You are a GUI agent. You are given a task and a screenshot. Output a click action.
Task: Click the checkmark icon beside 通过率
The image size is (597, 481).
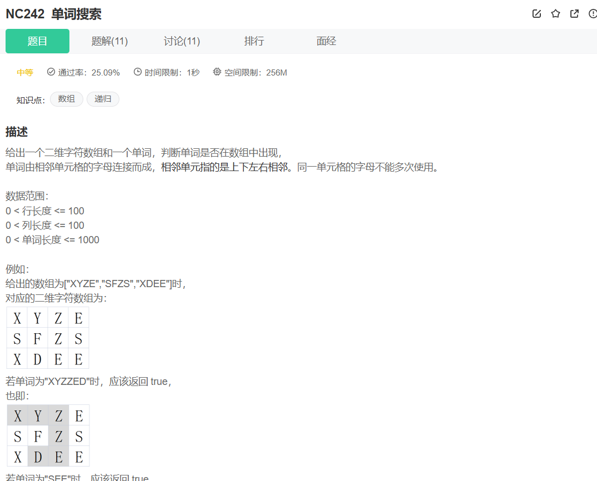(51, 72)
